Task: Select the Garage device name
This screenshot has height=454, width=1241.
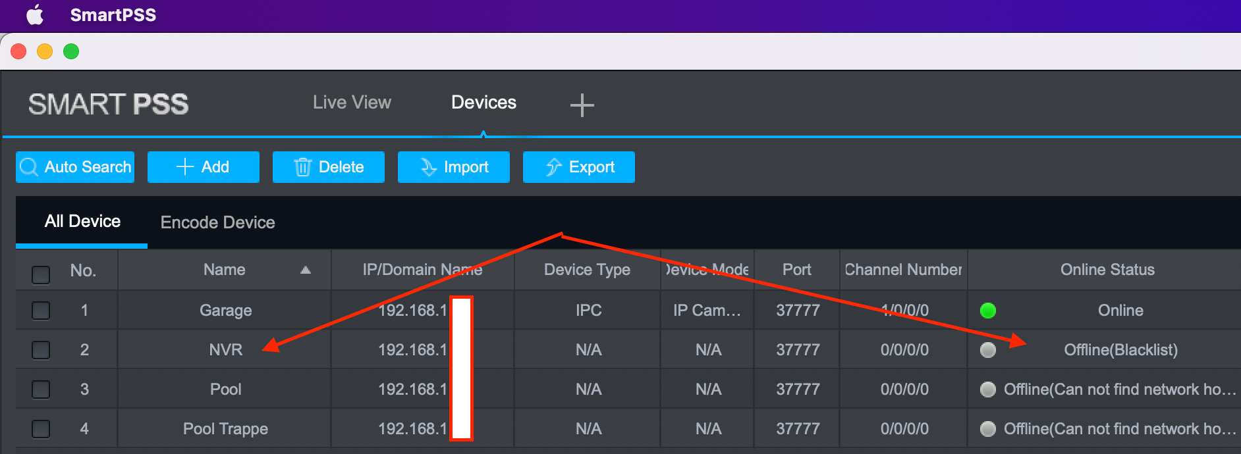Action: click(225, 310)
